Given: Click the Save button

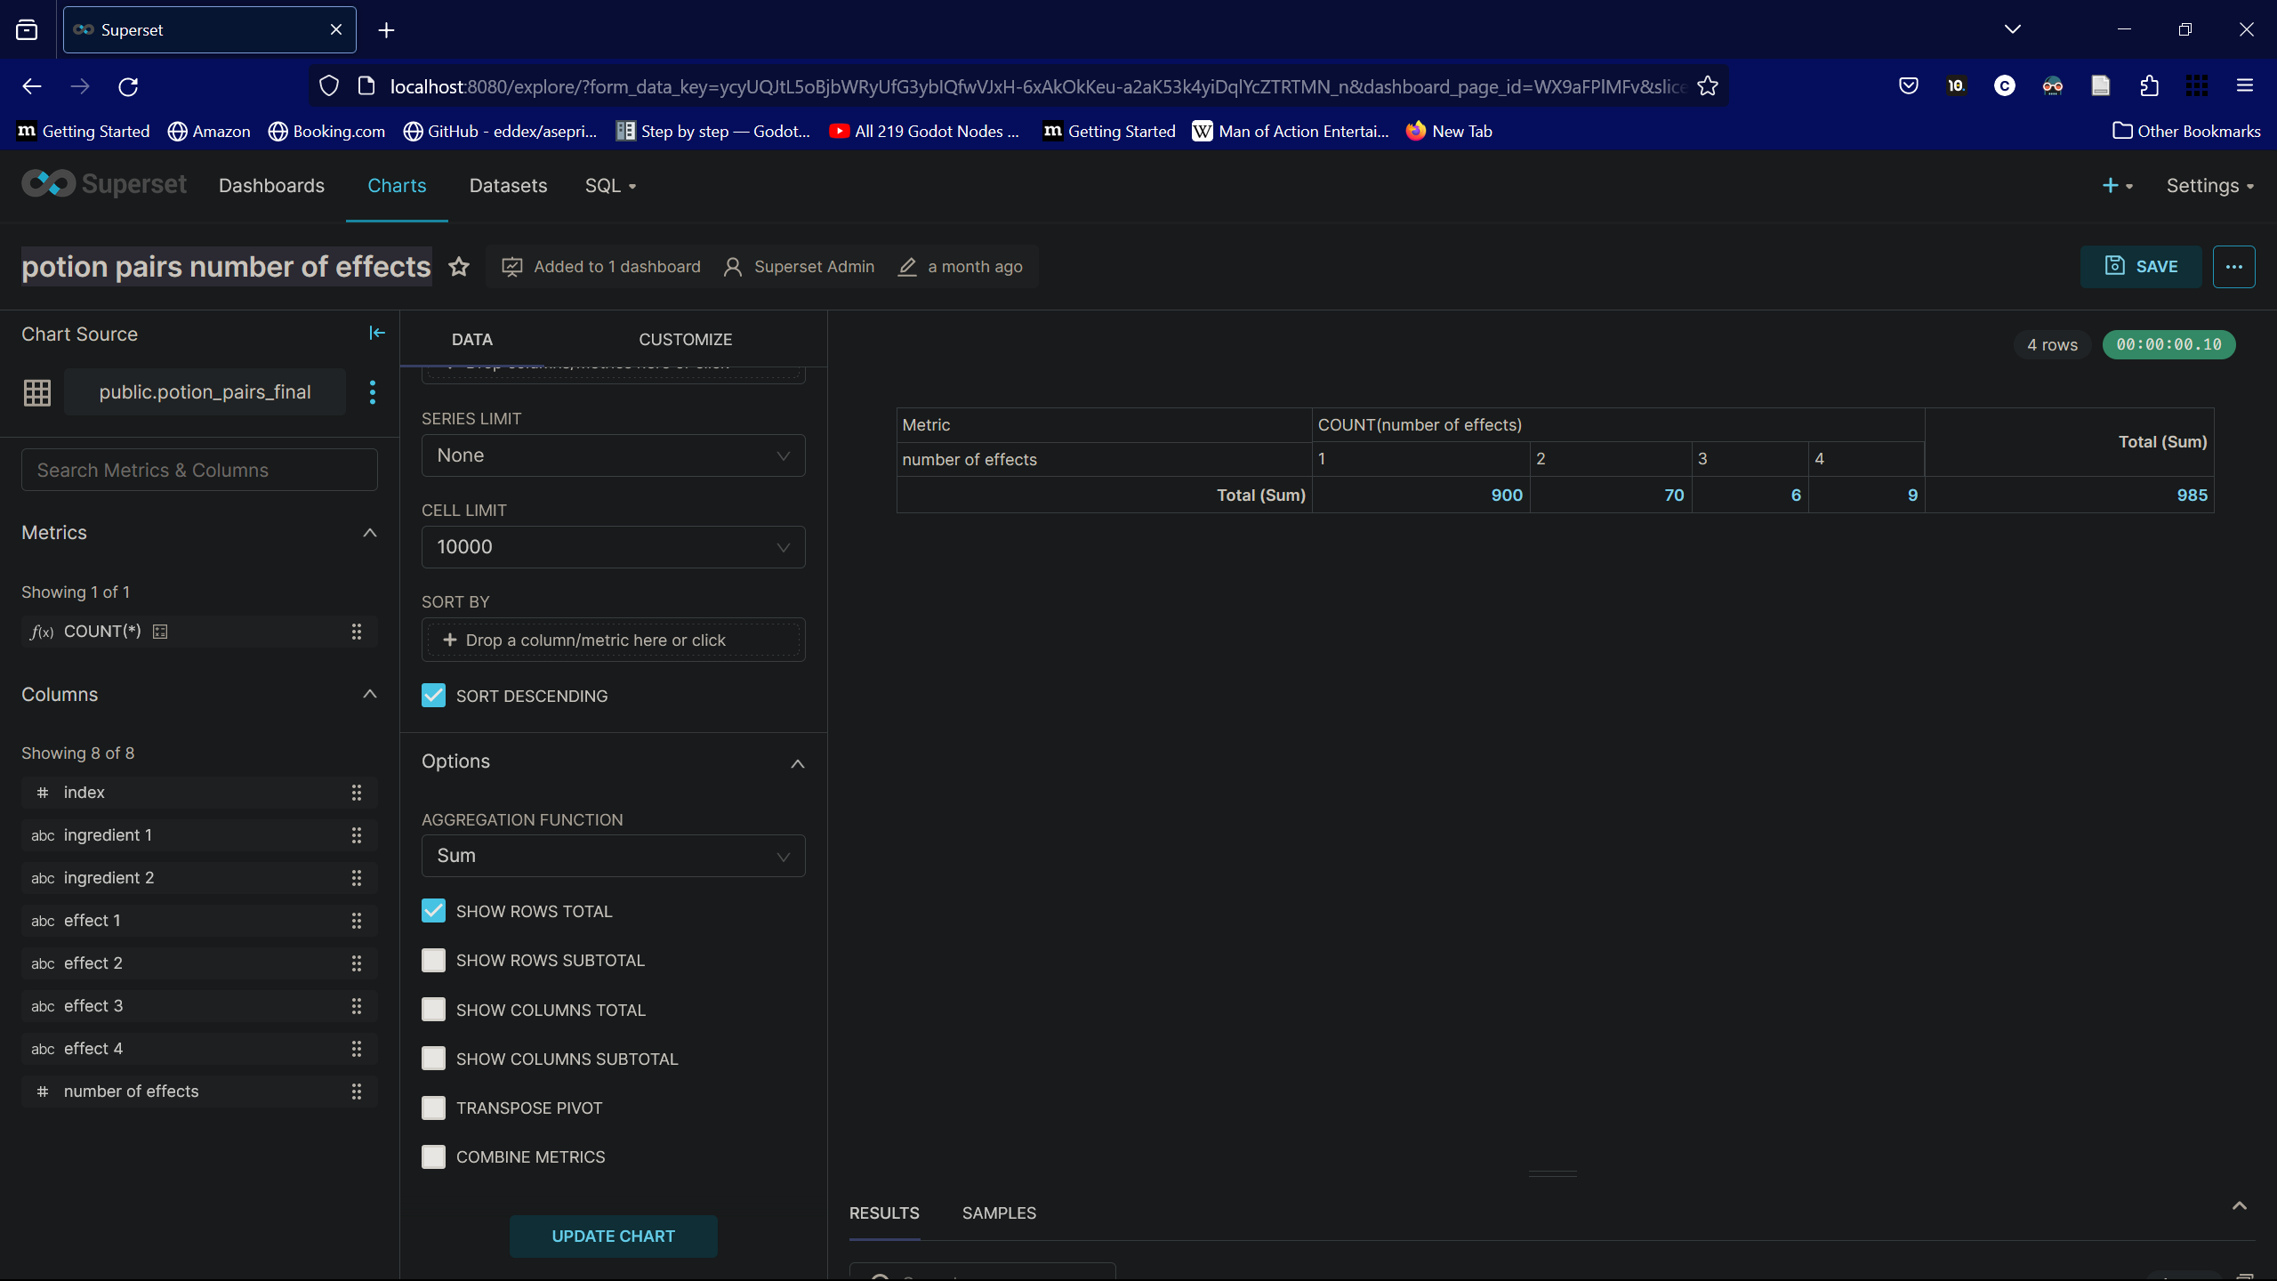Looking at the screenshot, I should (2141, 267).
